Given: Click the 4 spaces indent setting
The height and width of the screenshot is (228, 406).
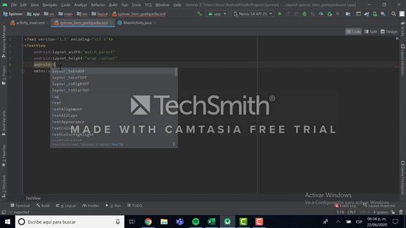Looking at the screenshot, I should [381, 212].
